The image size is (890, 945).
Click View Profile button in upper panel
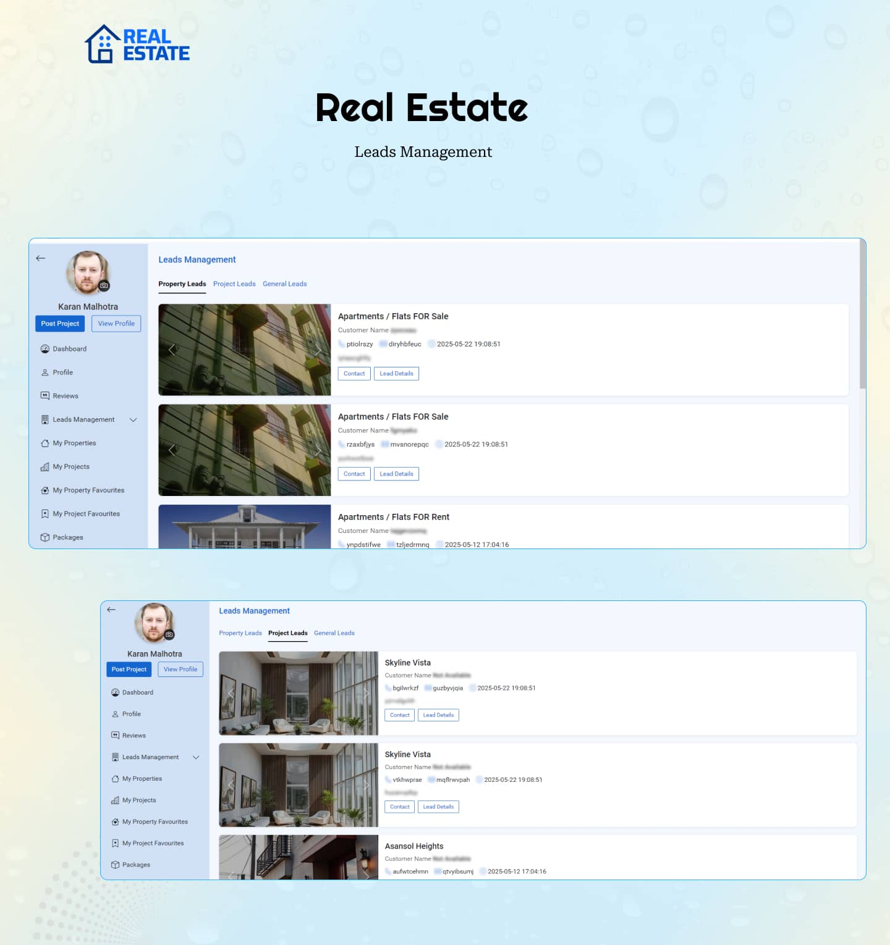(116, 324)
